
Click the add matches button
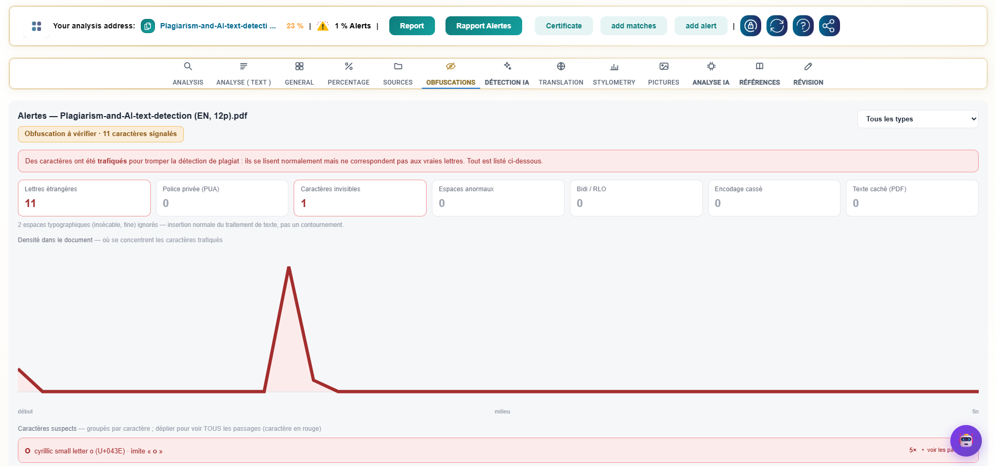[634, 26]
